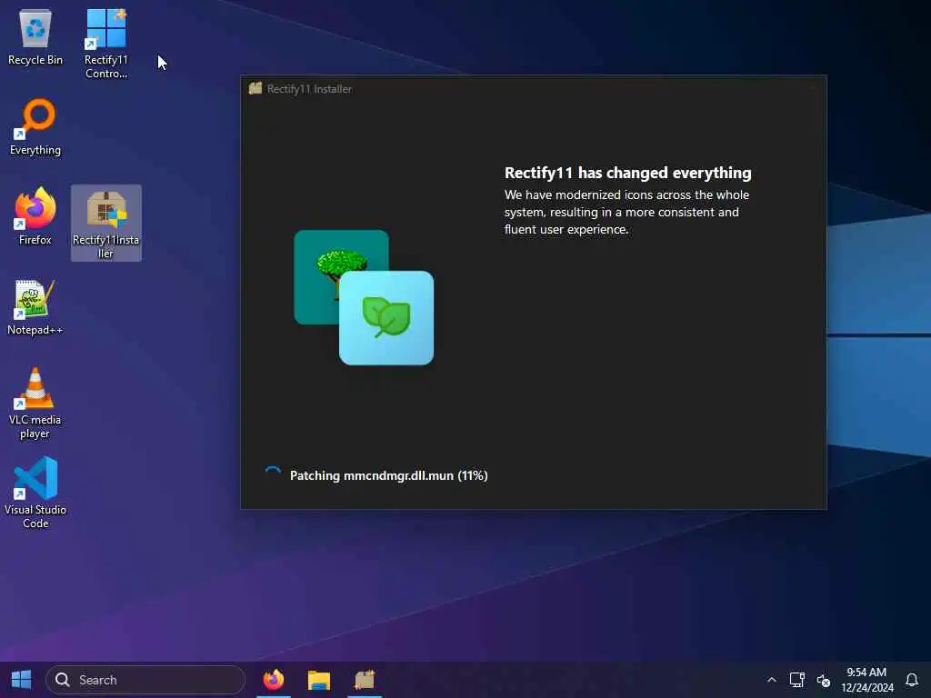
Task: Select the Rectify11Installer desktop icon
Action: (105, 224)
